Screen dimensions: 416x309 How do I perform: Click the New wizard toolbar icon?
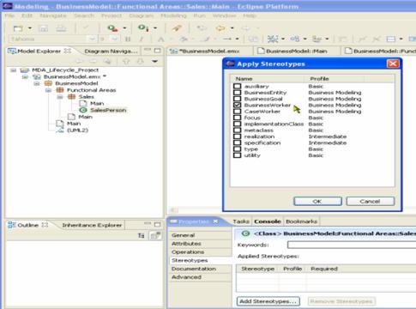[18, 28]
